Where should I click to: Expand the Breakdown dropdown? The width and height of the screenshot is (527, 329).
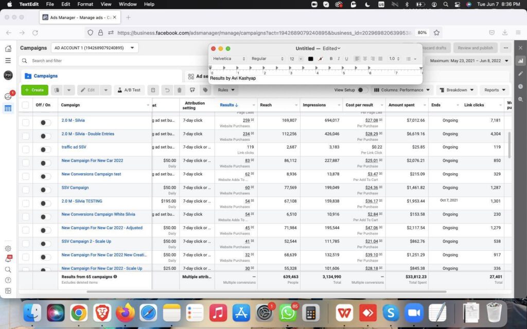click(x=456, y=90)
